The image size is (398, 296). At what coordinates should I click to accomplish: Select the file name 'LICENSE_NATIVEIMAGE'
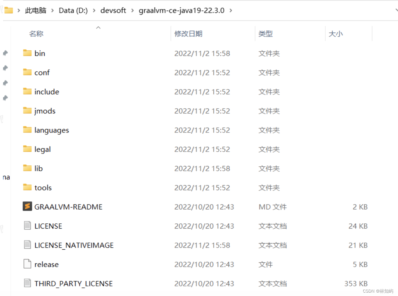74,245
